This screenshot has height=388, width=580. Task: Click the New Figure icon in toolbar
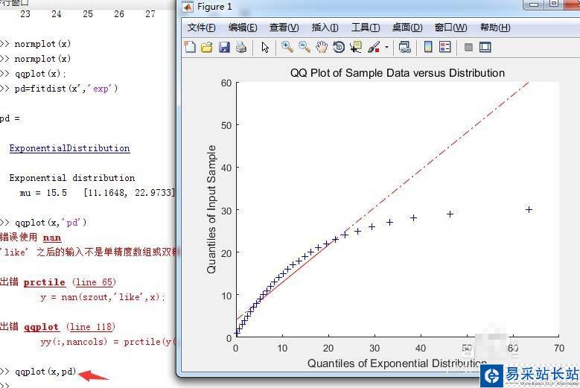190,48
